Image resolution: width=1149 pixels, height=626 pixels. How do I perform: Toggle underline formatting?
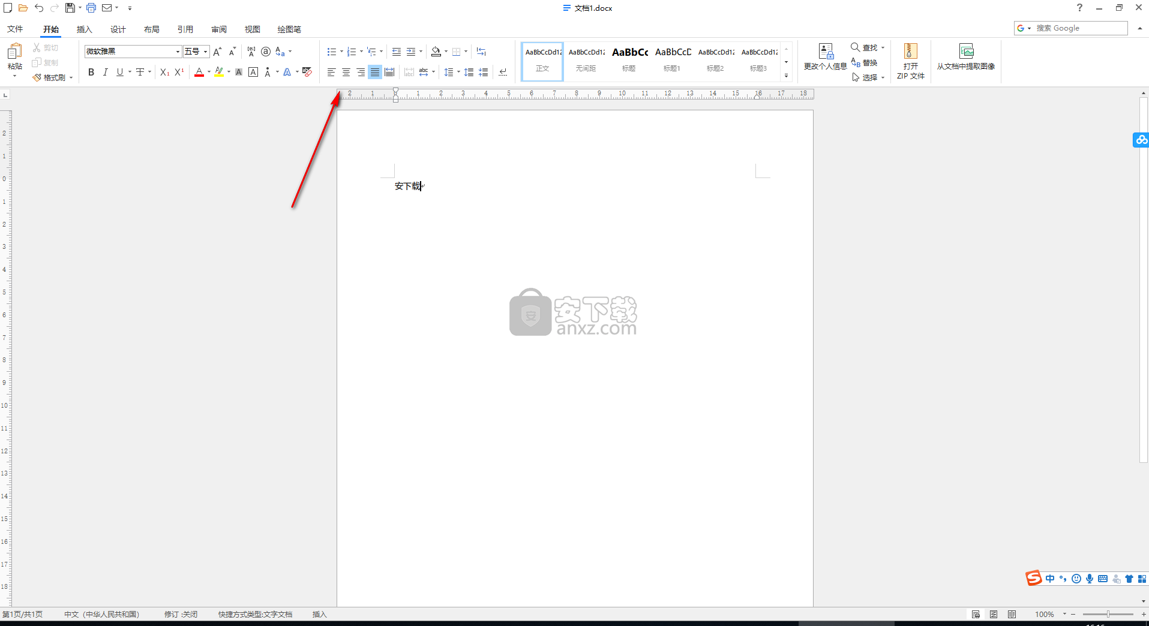point(120,72)
